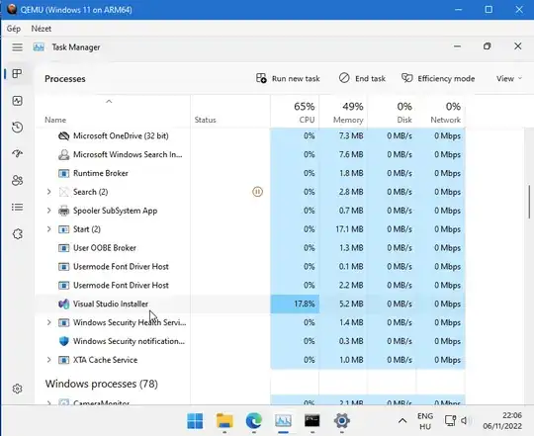Expand the Search (2) process group

(49, 192)
